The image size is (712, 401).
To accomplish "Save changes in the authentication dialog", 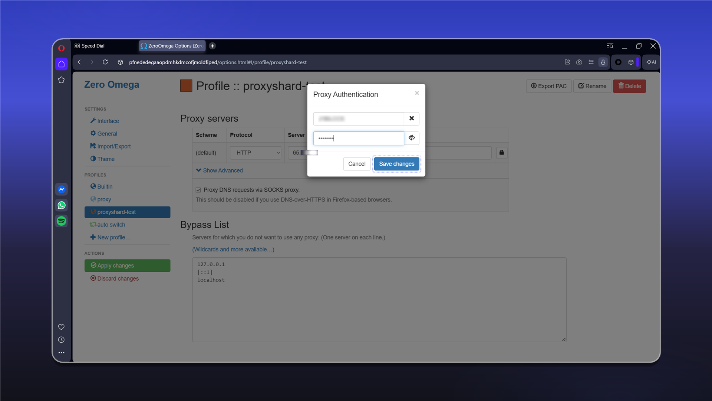I will (396, 164).
